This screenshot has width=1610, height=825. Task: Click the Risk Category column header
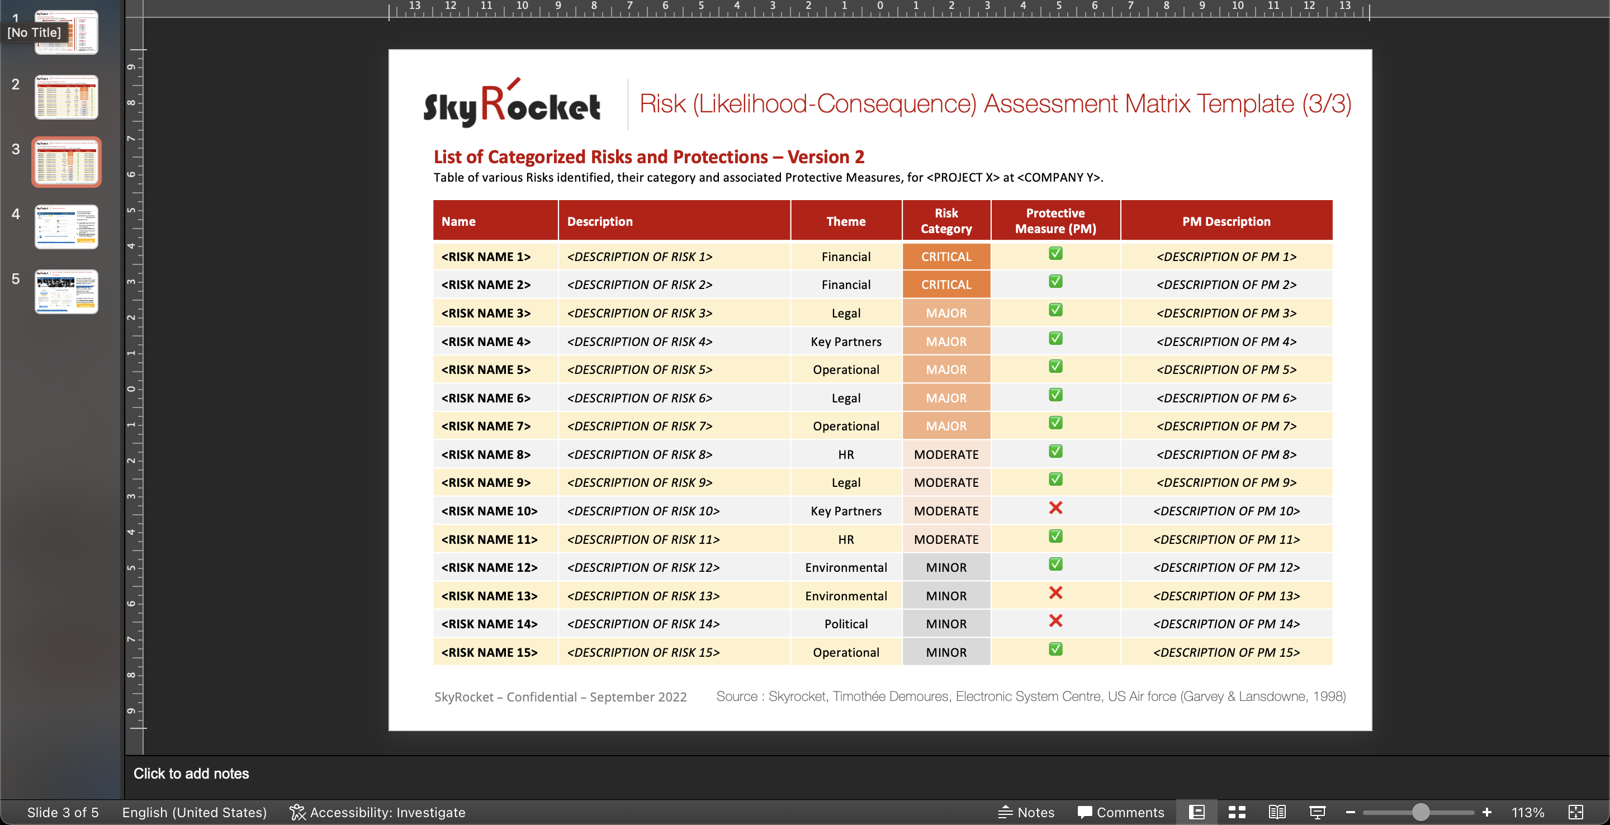point(946,221)
